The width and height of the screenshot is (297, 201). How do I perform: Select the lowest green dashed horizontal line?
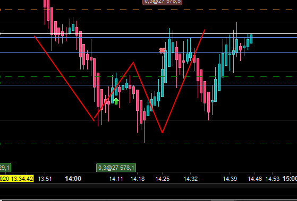coord(149,144)
